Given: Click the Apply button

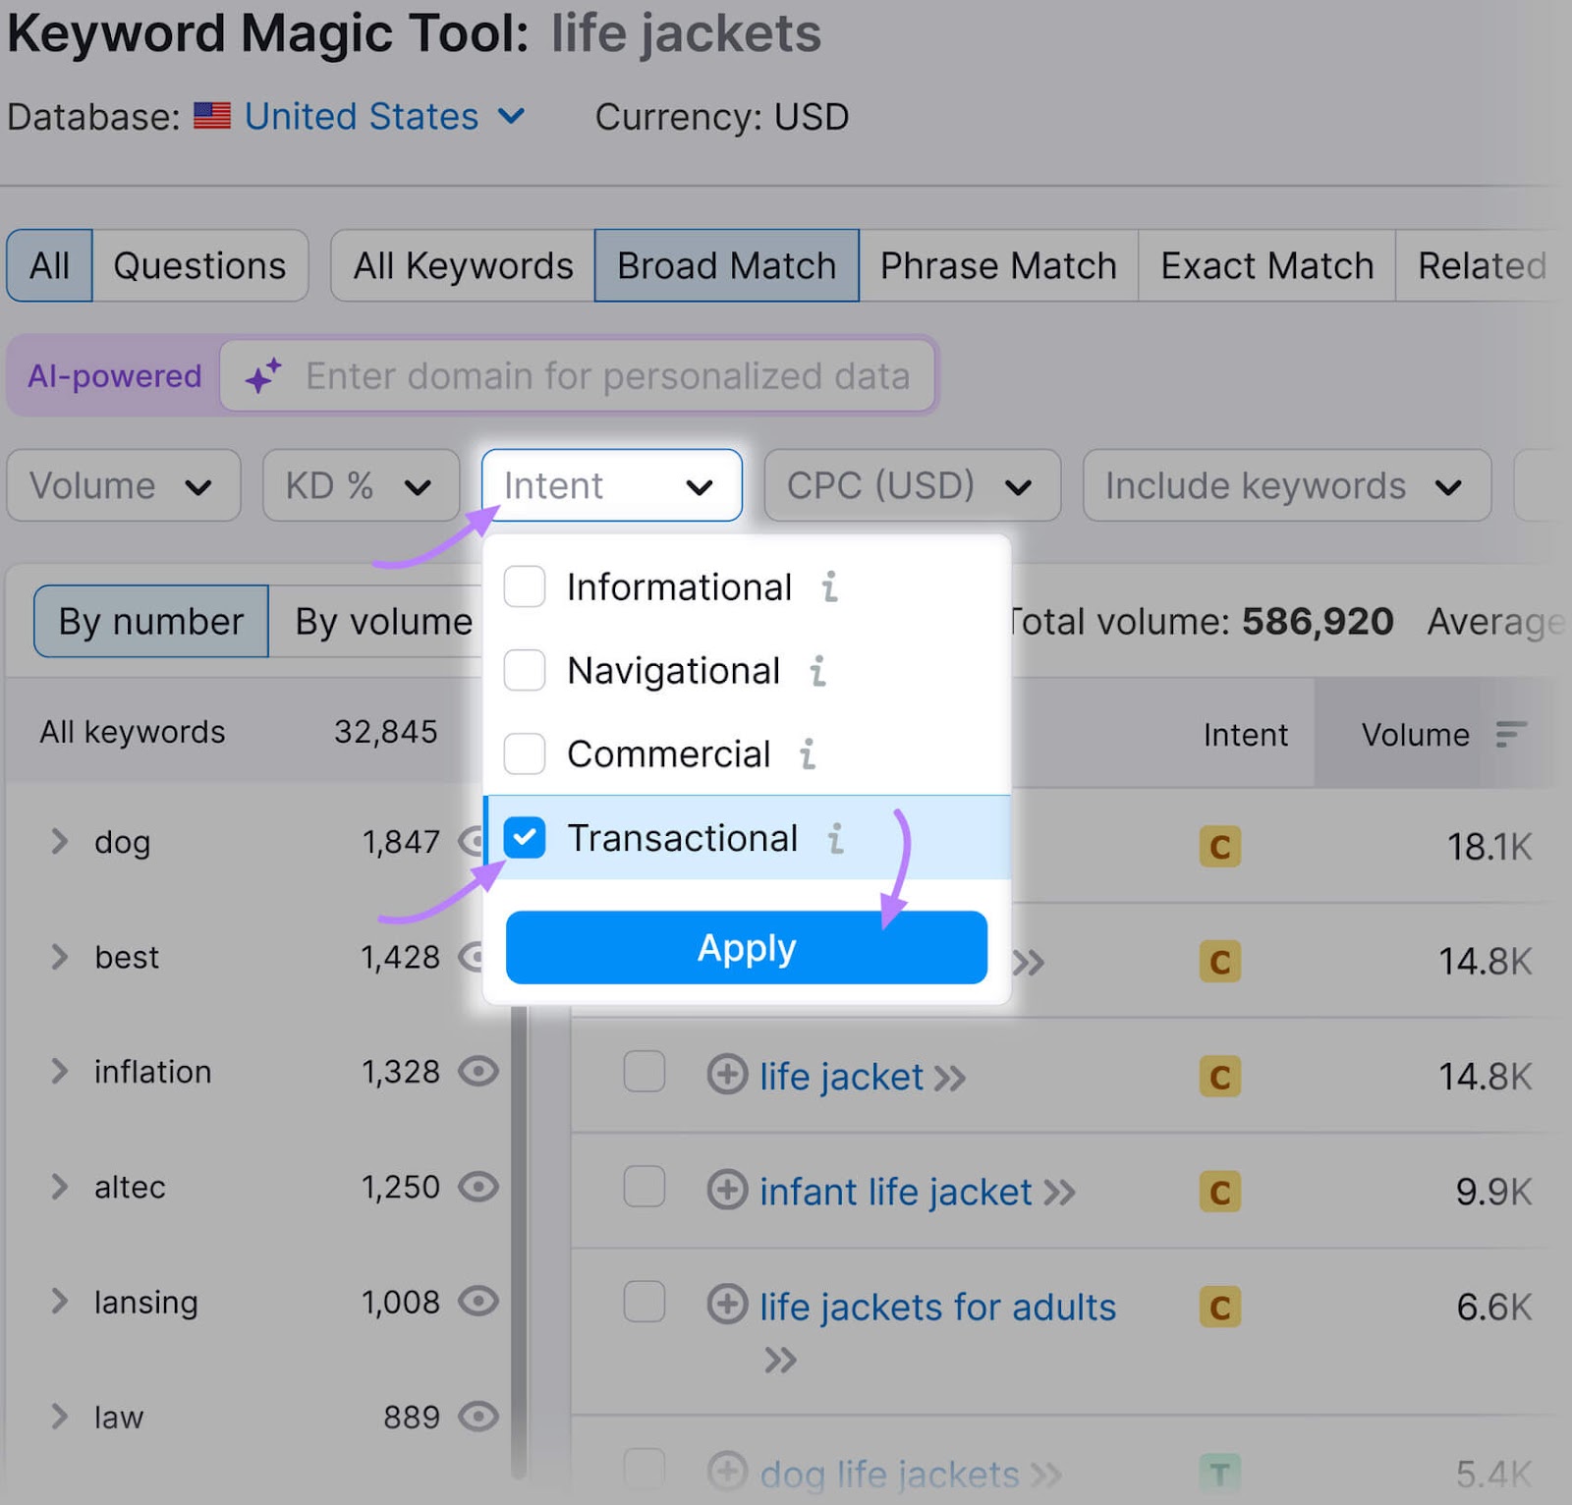Looking at the screenshot, I should point(747,947).
